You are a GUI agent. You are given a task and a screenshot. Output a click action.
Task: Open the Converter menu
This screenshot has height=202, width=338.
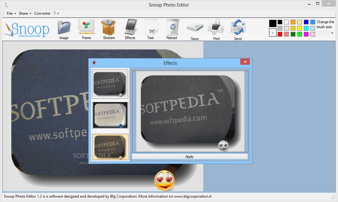42,13
